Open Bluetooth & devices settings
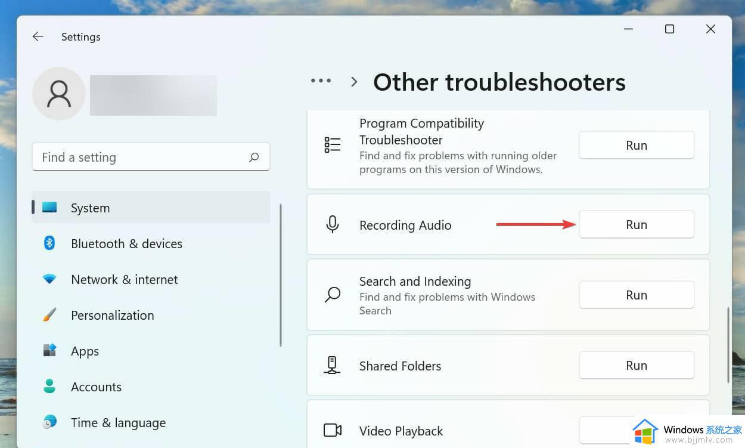This screenshot has width=745, height=448. coord(151,243)
